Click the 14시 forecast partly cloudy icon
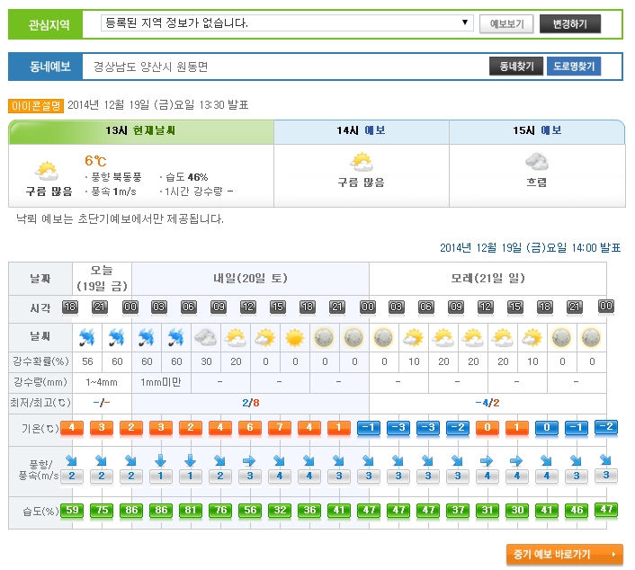This screenshot has width=635, height=570. point(362,163)
